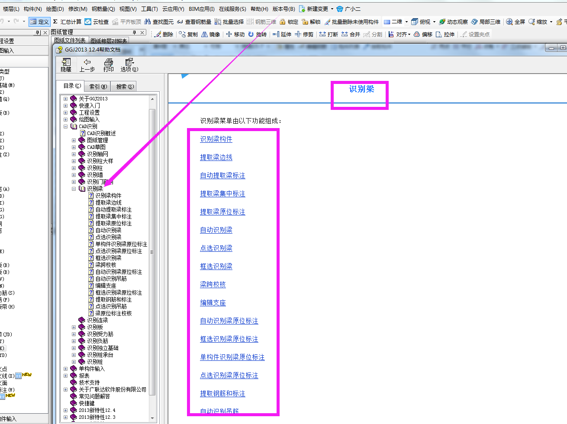The image size is (567, 424).
Task: Select the 复制 copy tool
Action: pyautogui.click(x=188, y=34)
